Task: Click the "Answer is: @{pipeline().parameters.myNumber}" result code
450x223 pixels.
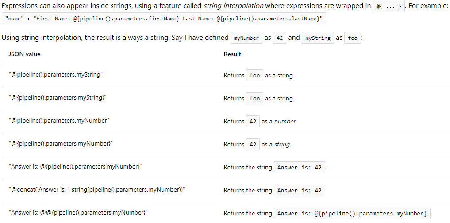Action: (x=352, y=214)
